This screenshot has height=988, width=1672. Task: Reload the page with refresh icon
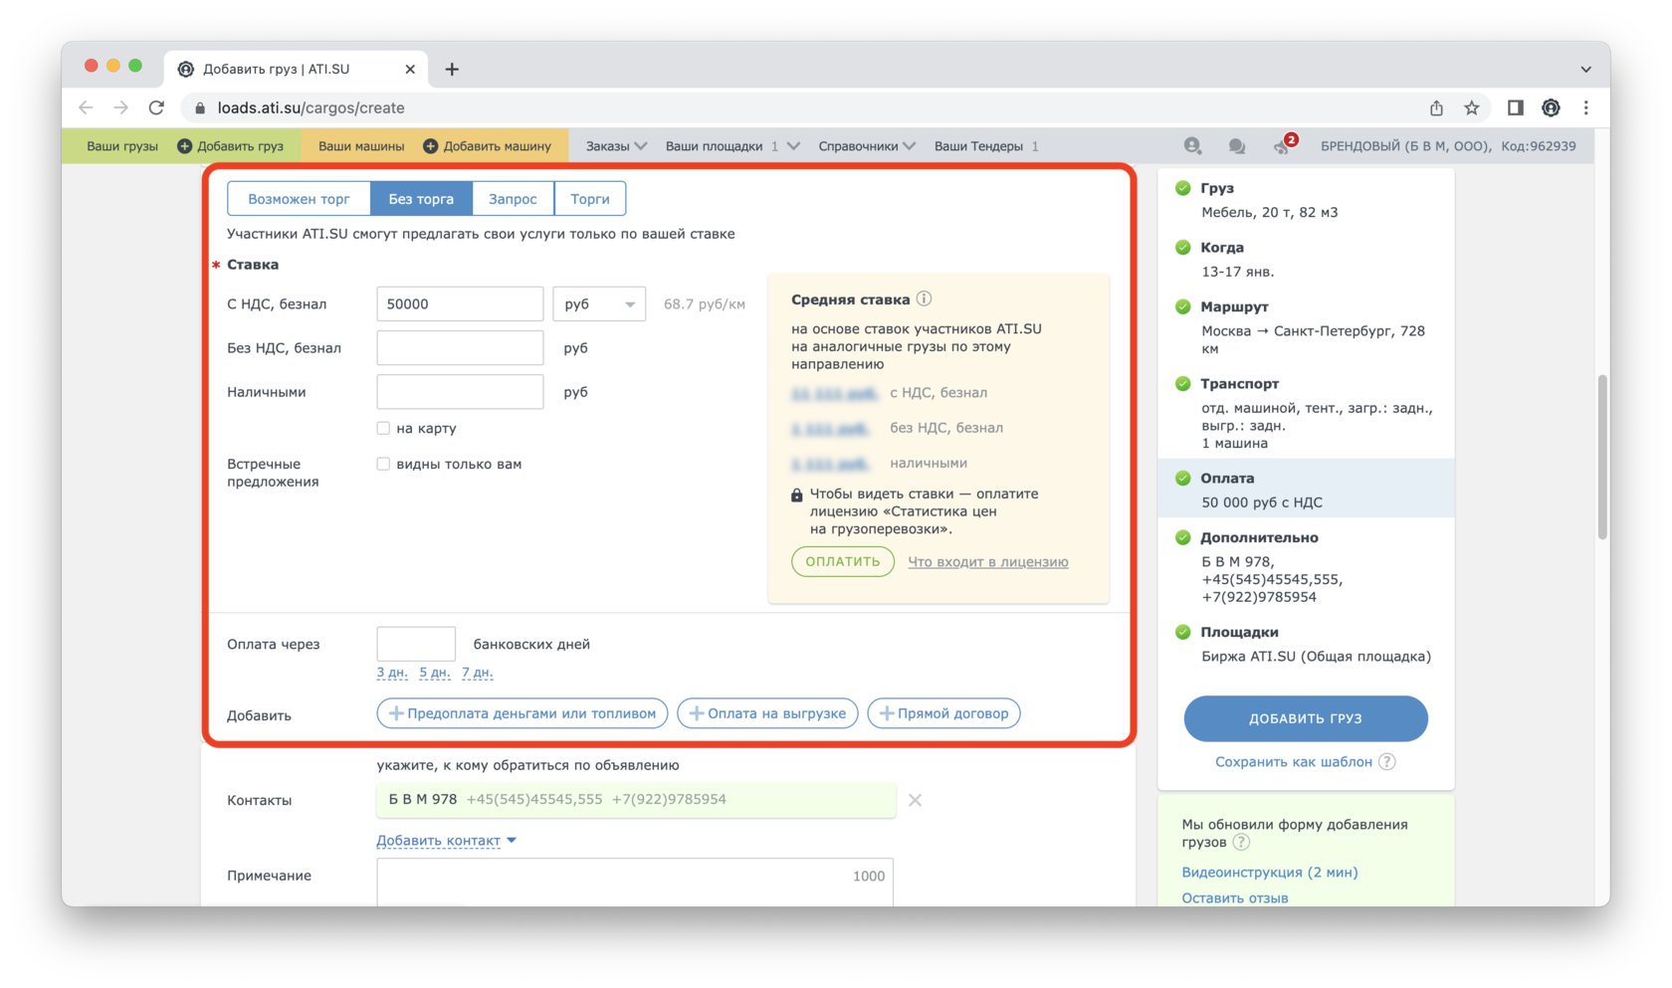(156, 107)
